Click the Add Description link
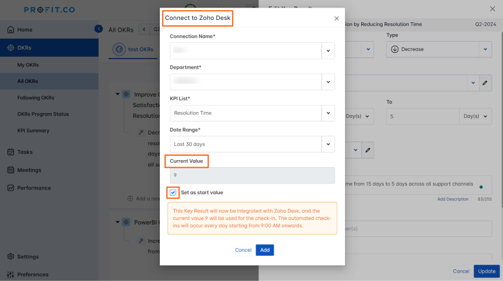The width and height of the screenshot is (503, 281). click(x=452, y=199)
